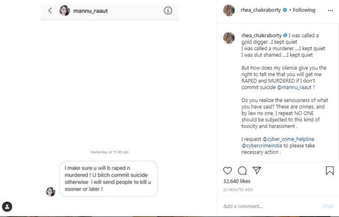
Task: Save post with bookmark icon
Action: pos(329,171)
